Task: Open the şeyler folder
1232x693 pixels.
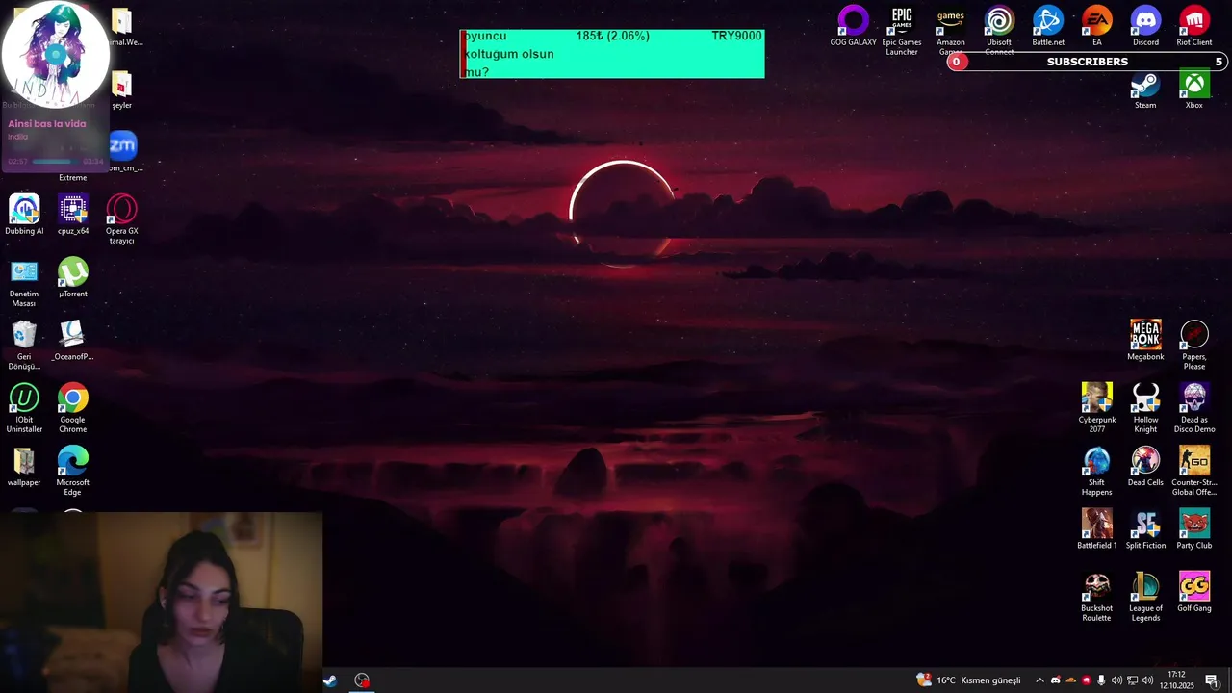Action: [x=121, y=90]
